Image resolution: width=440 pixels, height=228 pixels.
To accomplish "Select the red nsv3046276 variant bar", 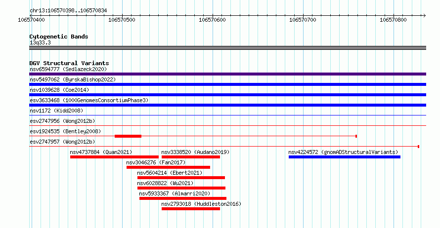I will (169, 167).
